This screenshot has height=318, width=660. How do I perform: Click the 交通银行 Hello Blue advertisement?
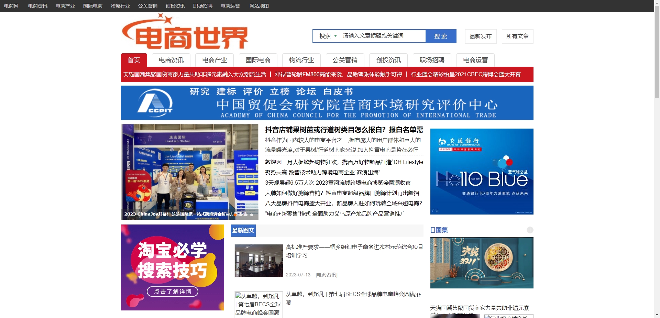click(482, 172)
